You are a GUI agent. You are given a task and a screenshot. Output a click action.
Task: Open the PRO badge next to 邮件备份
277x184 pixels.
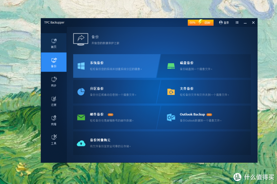click(110, 115)
